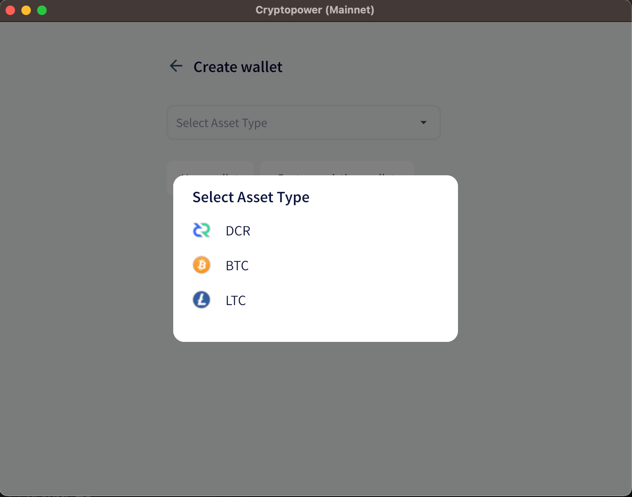Expand the asset type dropdown caret

click(x=423, y=123)
